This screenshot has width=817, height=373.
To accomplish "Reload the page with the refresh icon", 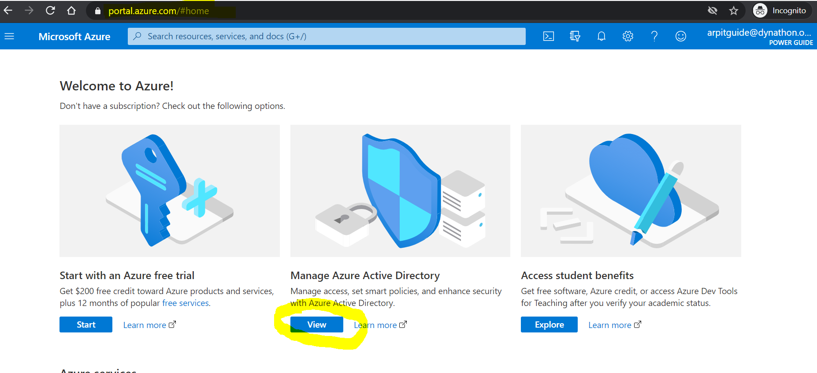I will [x=50, y=11].
